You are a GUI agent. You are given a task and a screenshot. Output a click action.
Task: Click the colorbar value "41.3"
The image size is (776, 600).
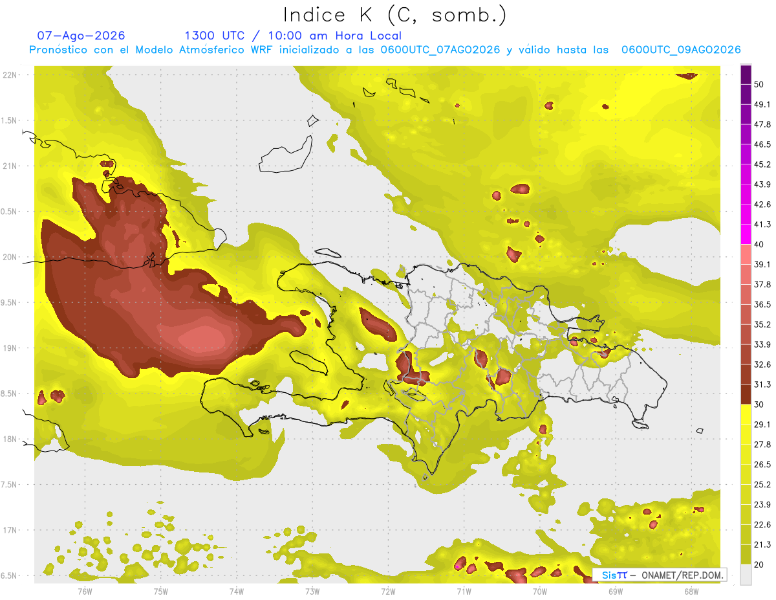(x=762, y=225)
